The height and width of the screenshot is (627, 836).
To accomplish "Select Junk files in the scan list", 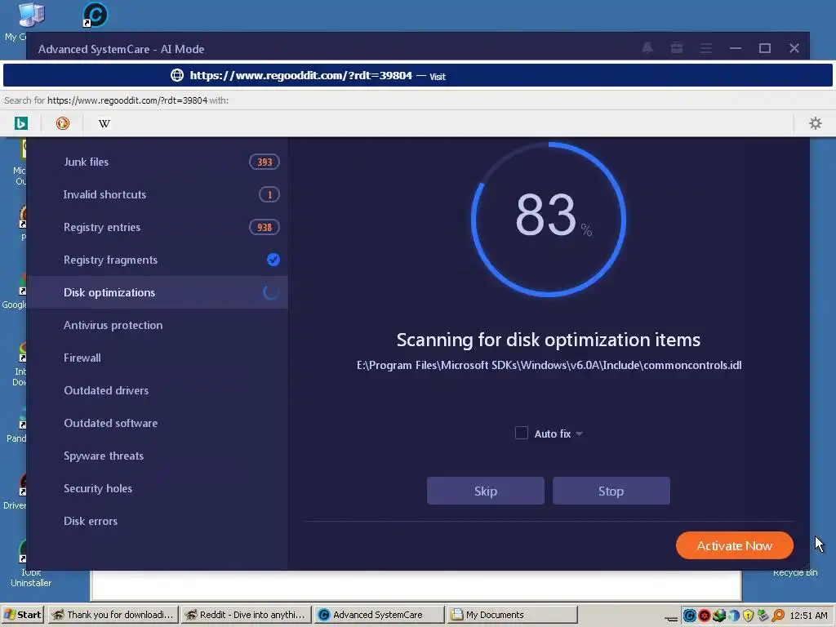I will tap(158, 162).
